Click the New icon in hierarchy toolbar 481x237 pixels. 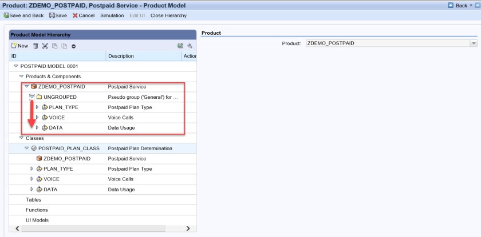click(x=14, y=46)
